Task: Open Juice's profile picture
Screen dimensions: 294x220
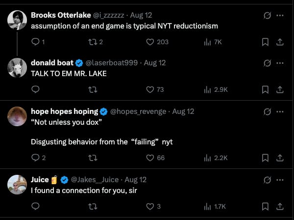Action: coord(17,185)
